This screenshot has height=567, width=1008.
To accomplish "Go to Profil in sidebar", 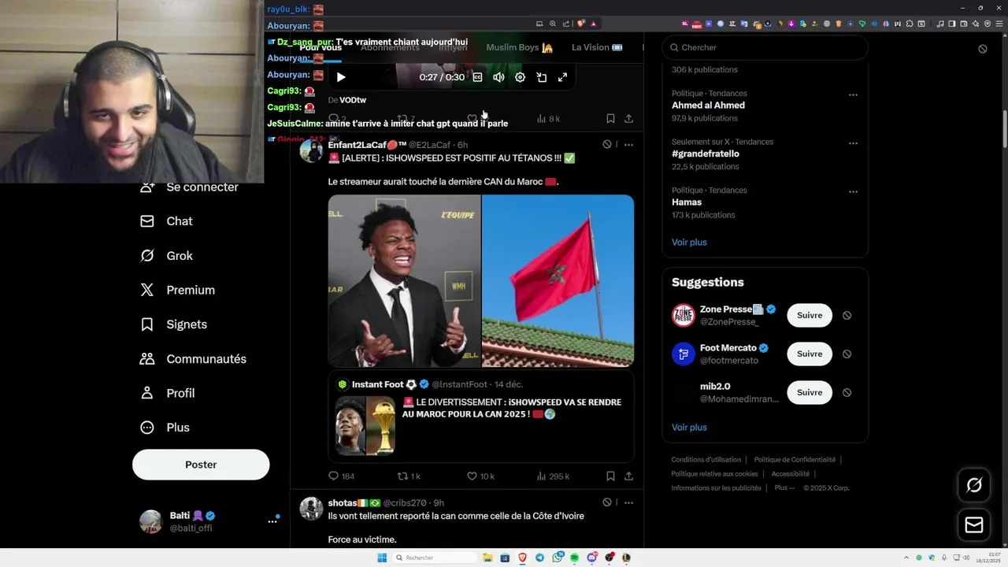I will (x=167, y=393).
